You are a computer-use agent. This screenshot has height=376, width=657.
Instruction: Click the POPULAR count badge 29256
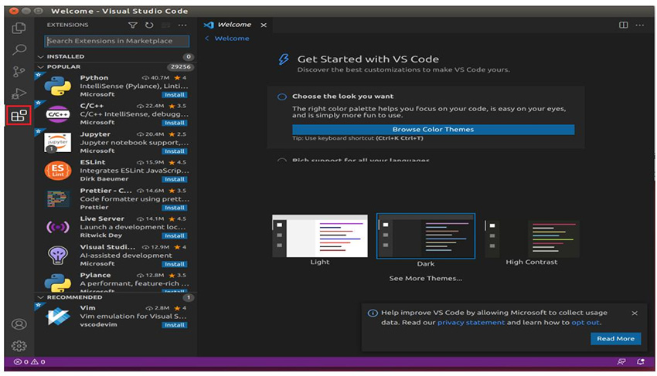click(181, 66)
